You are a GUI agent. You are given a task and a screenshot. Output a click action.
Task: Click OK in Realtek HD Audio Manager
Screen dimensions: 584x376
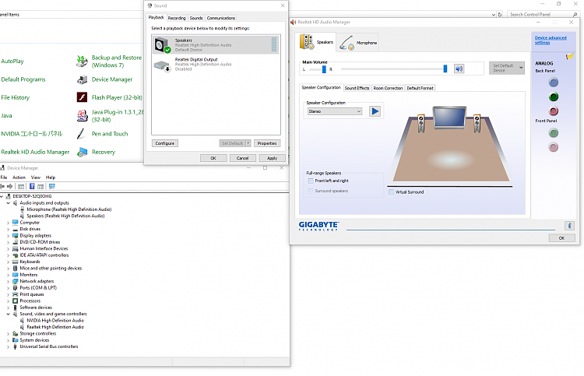561,238
